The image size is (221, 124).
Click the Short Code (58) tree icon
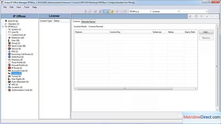click(x=9, y=46)
